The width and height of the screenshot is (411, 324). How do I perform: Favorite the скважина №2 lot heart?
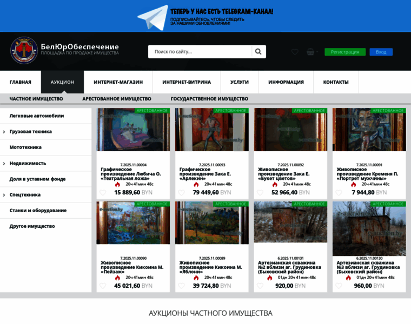pyautogui.click(x=260, y=286)
